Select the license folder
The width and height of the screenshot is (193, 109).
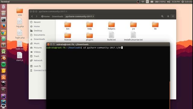[x=68, y=37]
